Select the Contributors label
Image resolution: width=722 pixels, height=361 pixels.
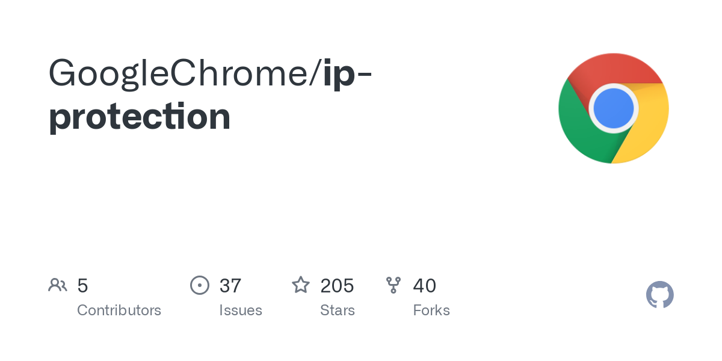click(x=119, y=310)
